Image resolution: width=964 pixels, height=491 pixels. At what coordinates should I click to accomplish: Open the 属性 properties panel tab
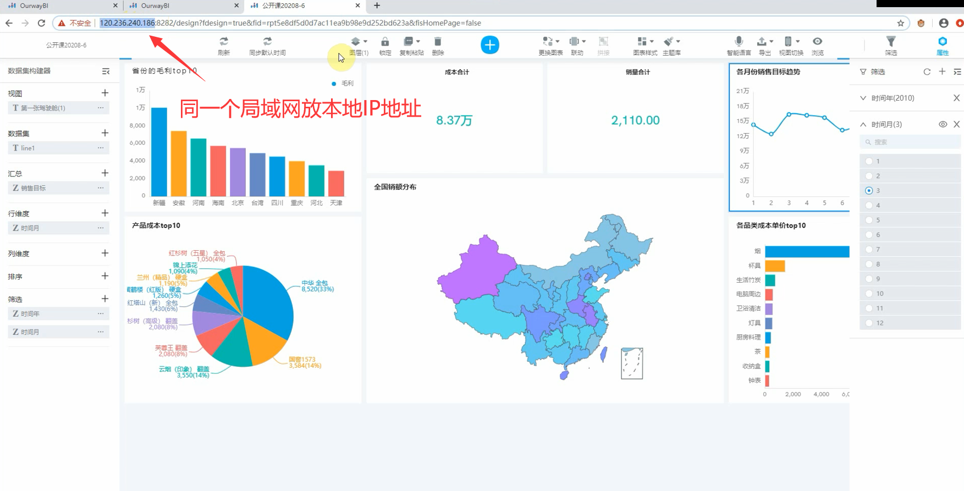point(943,45)
